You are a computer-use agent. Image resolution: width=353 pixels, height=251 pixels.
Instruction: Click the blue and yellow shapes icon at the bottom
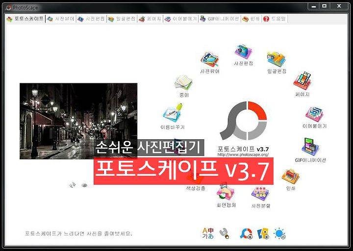pyautogui.click(x=263, y=234)
